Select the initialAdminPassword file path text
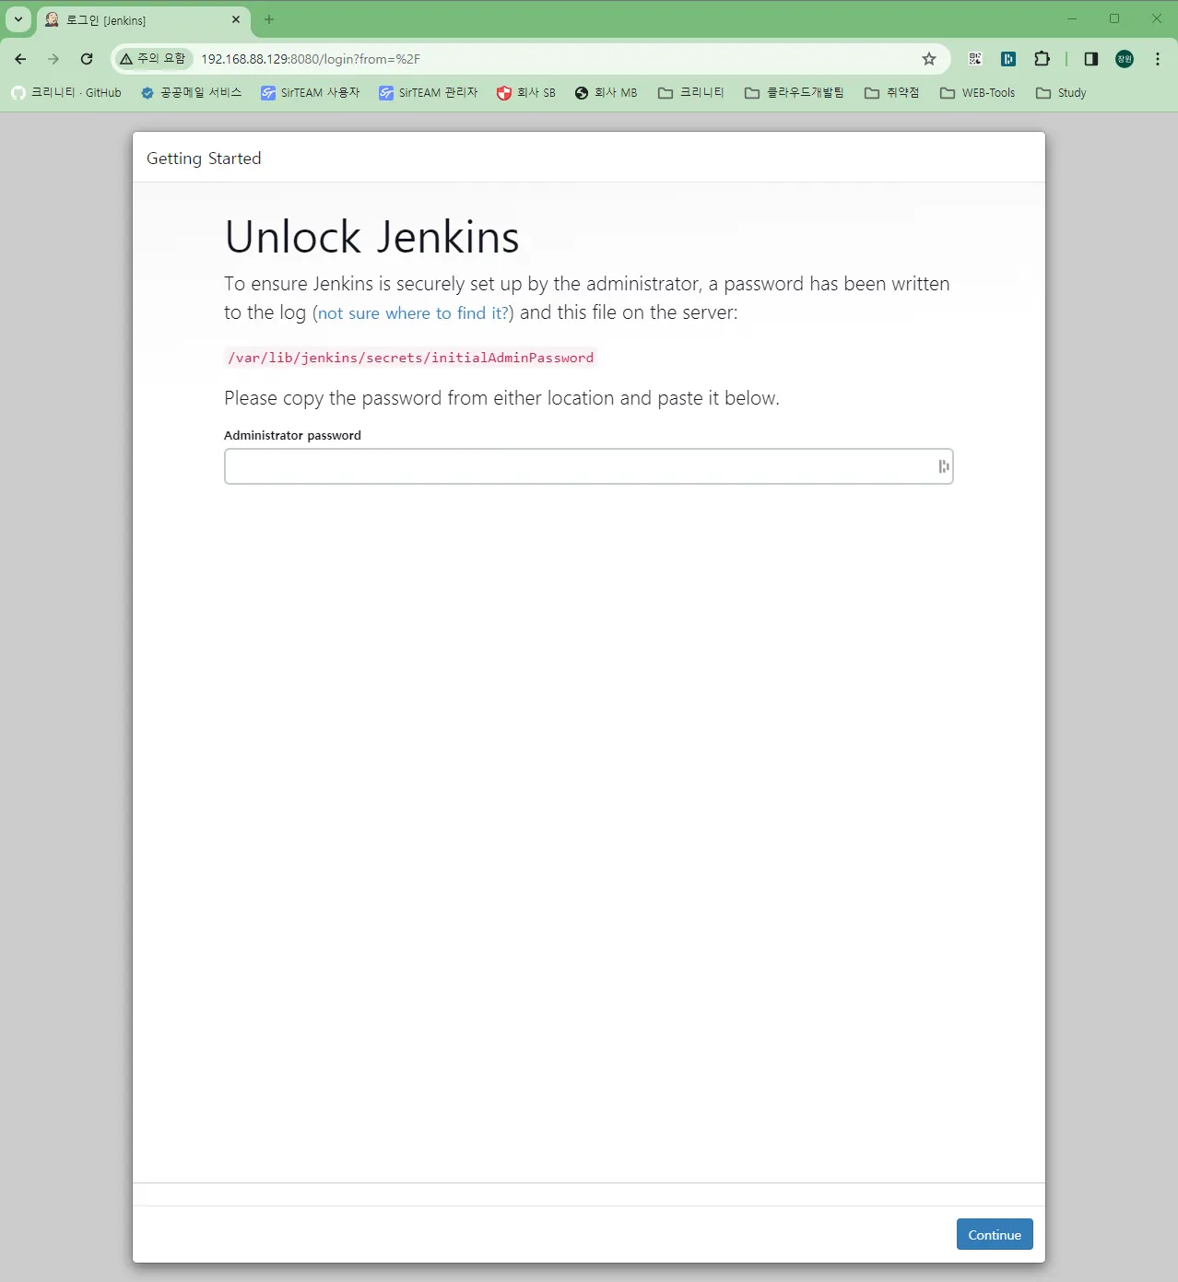 point(411,358)
